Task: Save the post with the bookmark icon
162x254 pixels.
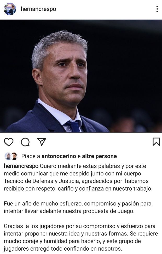Action: pos(156,142)
